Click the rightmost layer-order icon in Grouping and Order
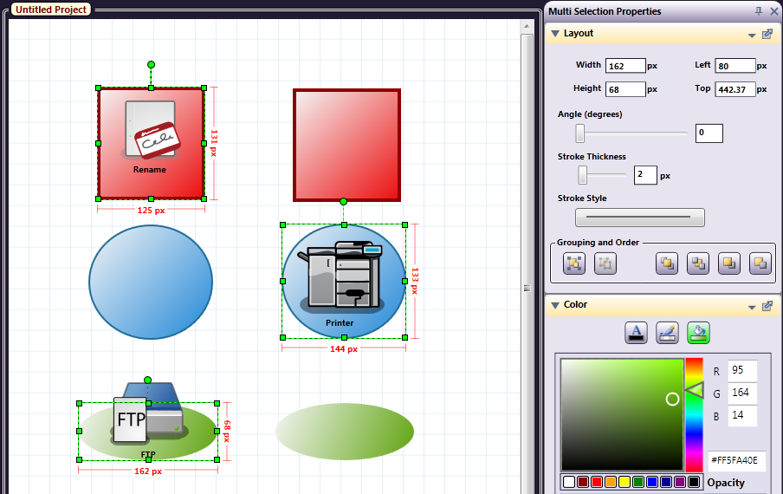This screenshot has width=783, height=494. (x=760, y=264)
